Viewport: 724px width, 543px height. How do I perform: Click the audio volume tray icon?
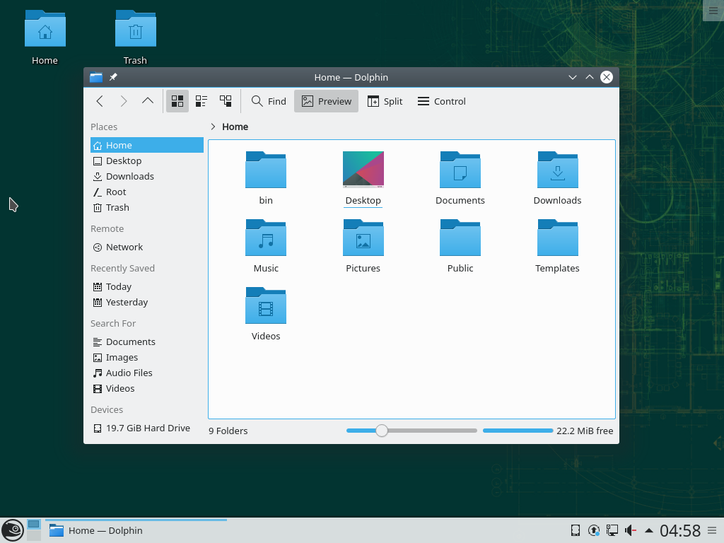point(630,530)
